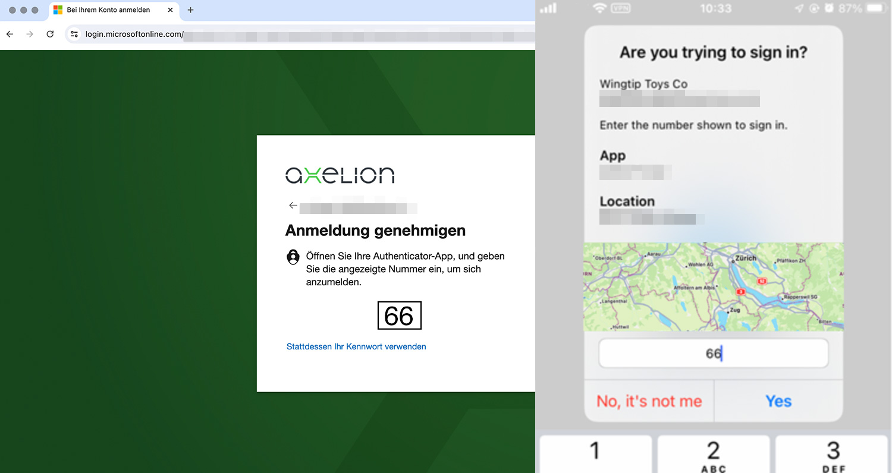Select the 'Bei Ihrem Konto anmelden' tab
Viewport: 892px width, 473px height.
108,10
